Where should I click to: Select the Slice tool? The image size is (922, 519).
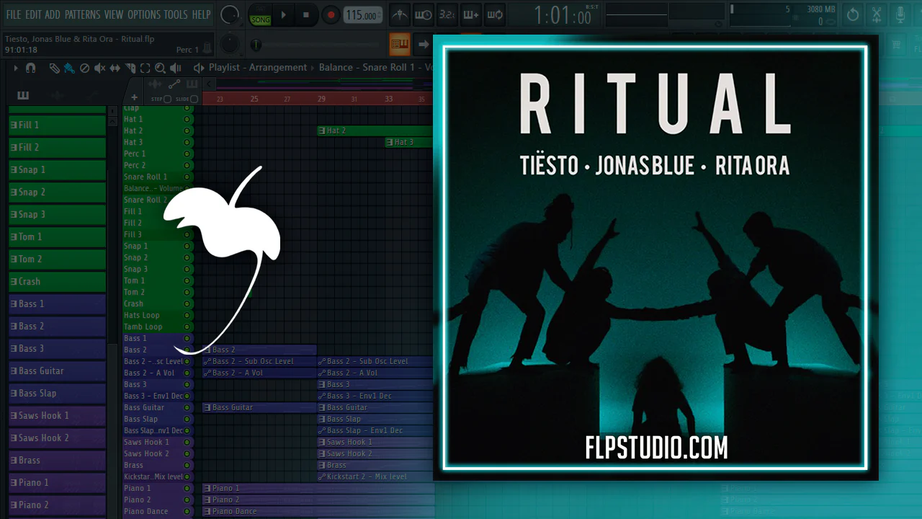(130, 68)
